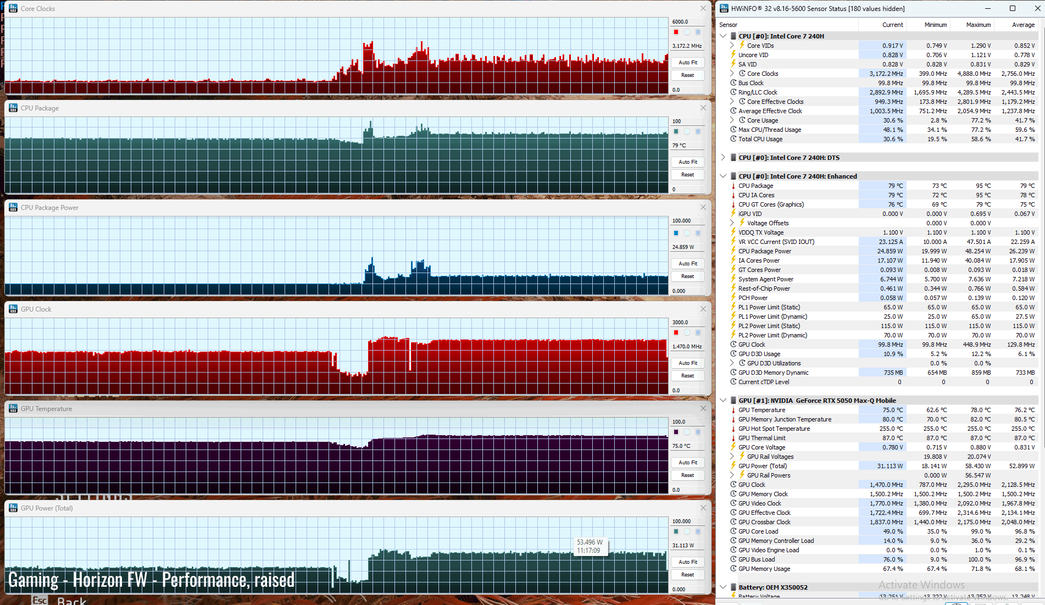The width and height of the screenshot is (1045, 605).
Task: Collapse the GPU [#1]: NVIDIA GeForce RTX 5050 group
Action: tap(723, 400)
